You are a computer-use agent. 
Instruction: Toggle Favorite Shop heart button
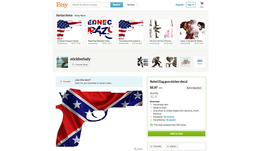click(80, 64)
